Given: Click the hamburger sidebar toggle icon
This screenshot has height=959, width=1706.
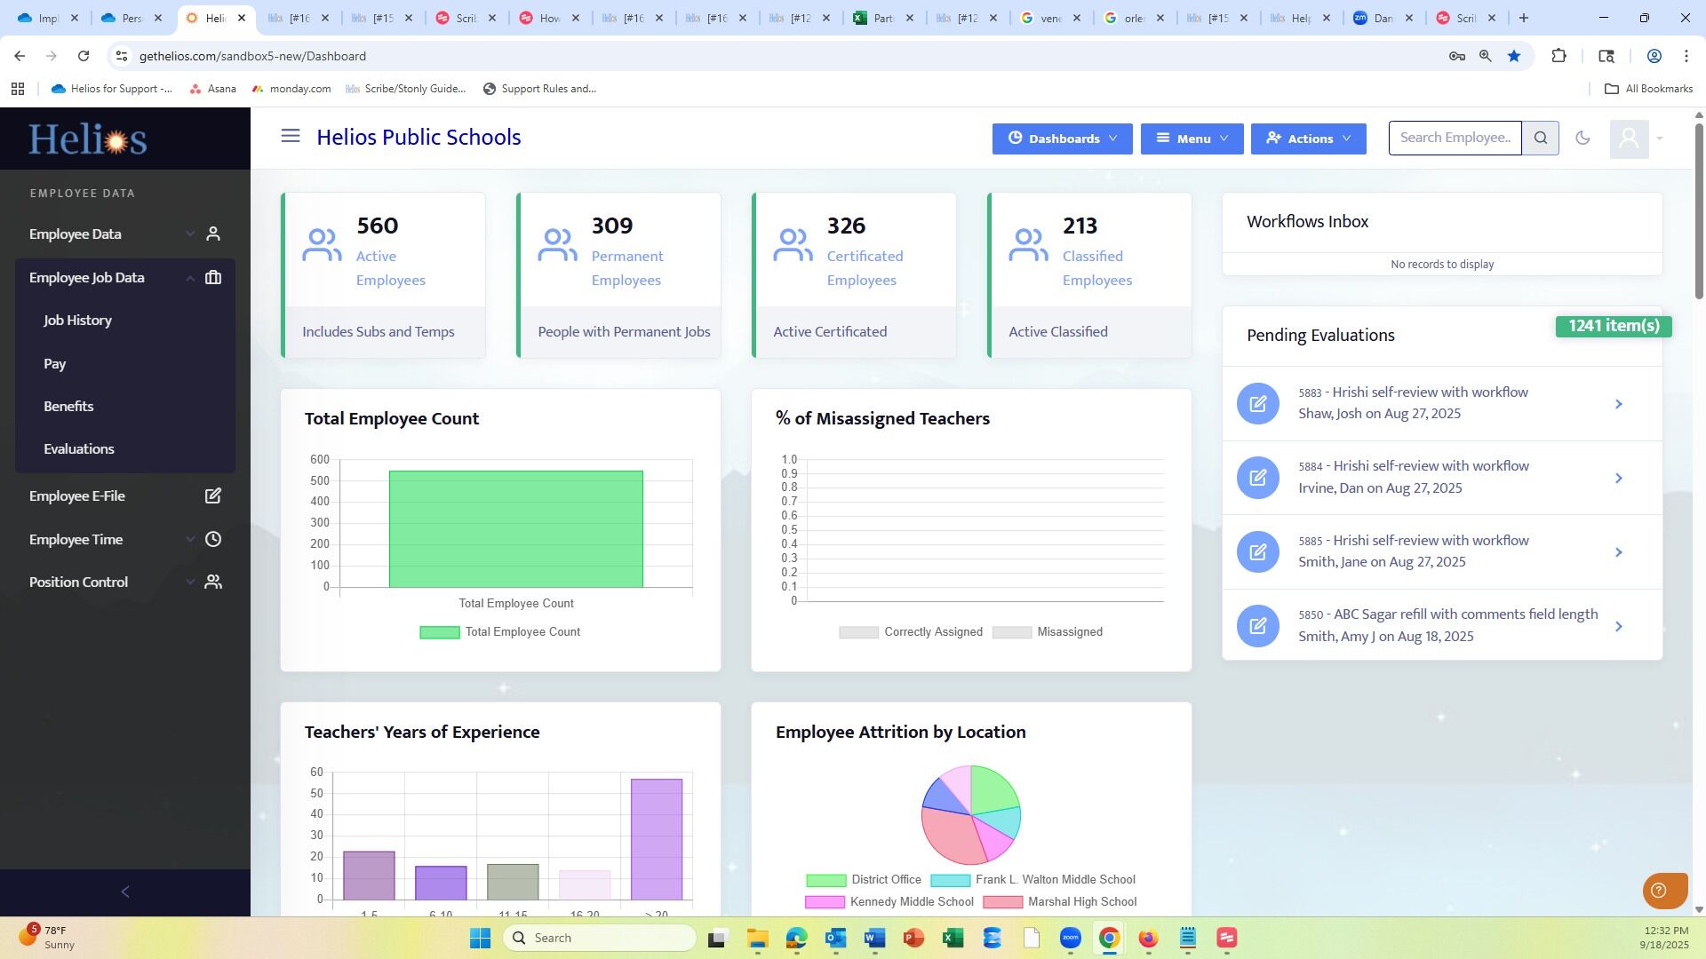Looking at the screenshot, I should tap(290, 136).
